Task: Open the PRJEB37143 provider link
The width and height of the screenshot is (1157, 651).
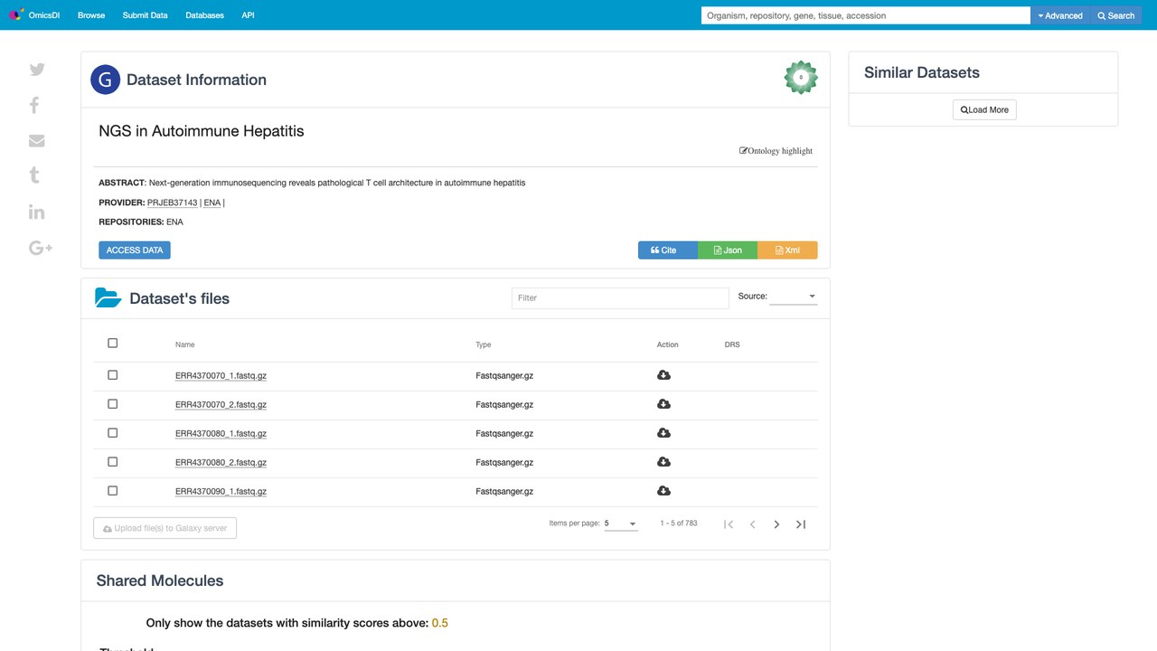Action: 172,203
